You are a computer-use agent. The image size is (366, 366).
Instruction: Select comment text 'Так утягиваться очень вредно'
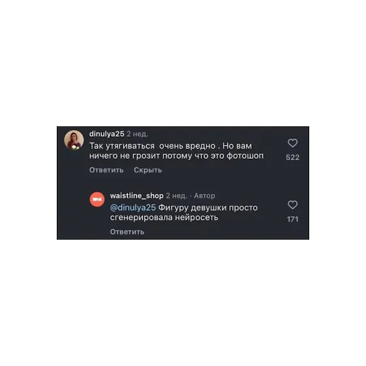(152, 146)
